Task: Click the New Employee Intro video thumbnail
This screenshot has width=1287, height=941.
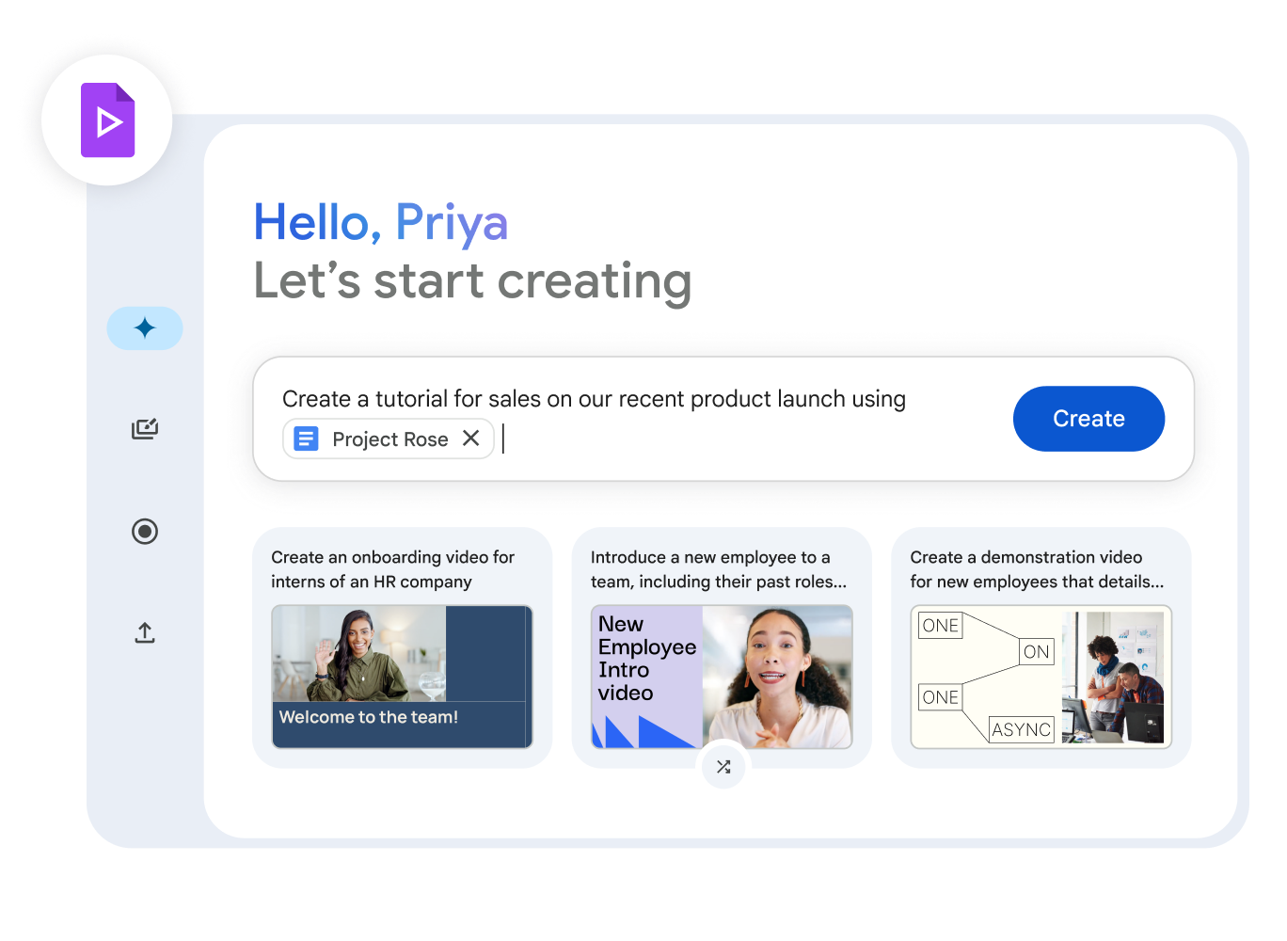Action: [x=721, y=677]
